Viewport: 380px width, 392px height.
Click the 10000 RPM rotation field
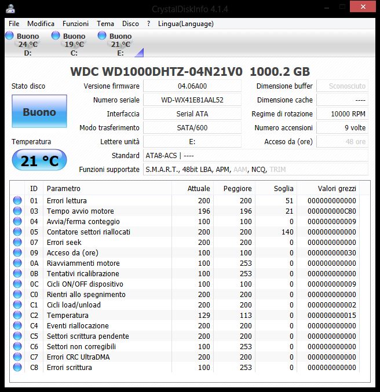pos(342,113)
